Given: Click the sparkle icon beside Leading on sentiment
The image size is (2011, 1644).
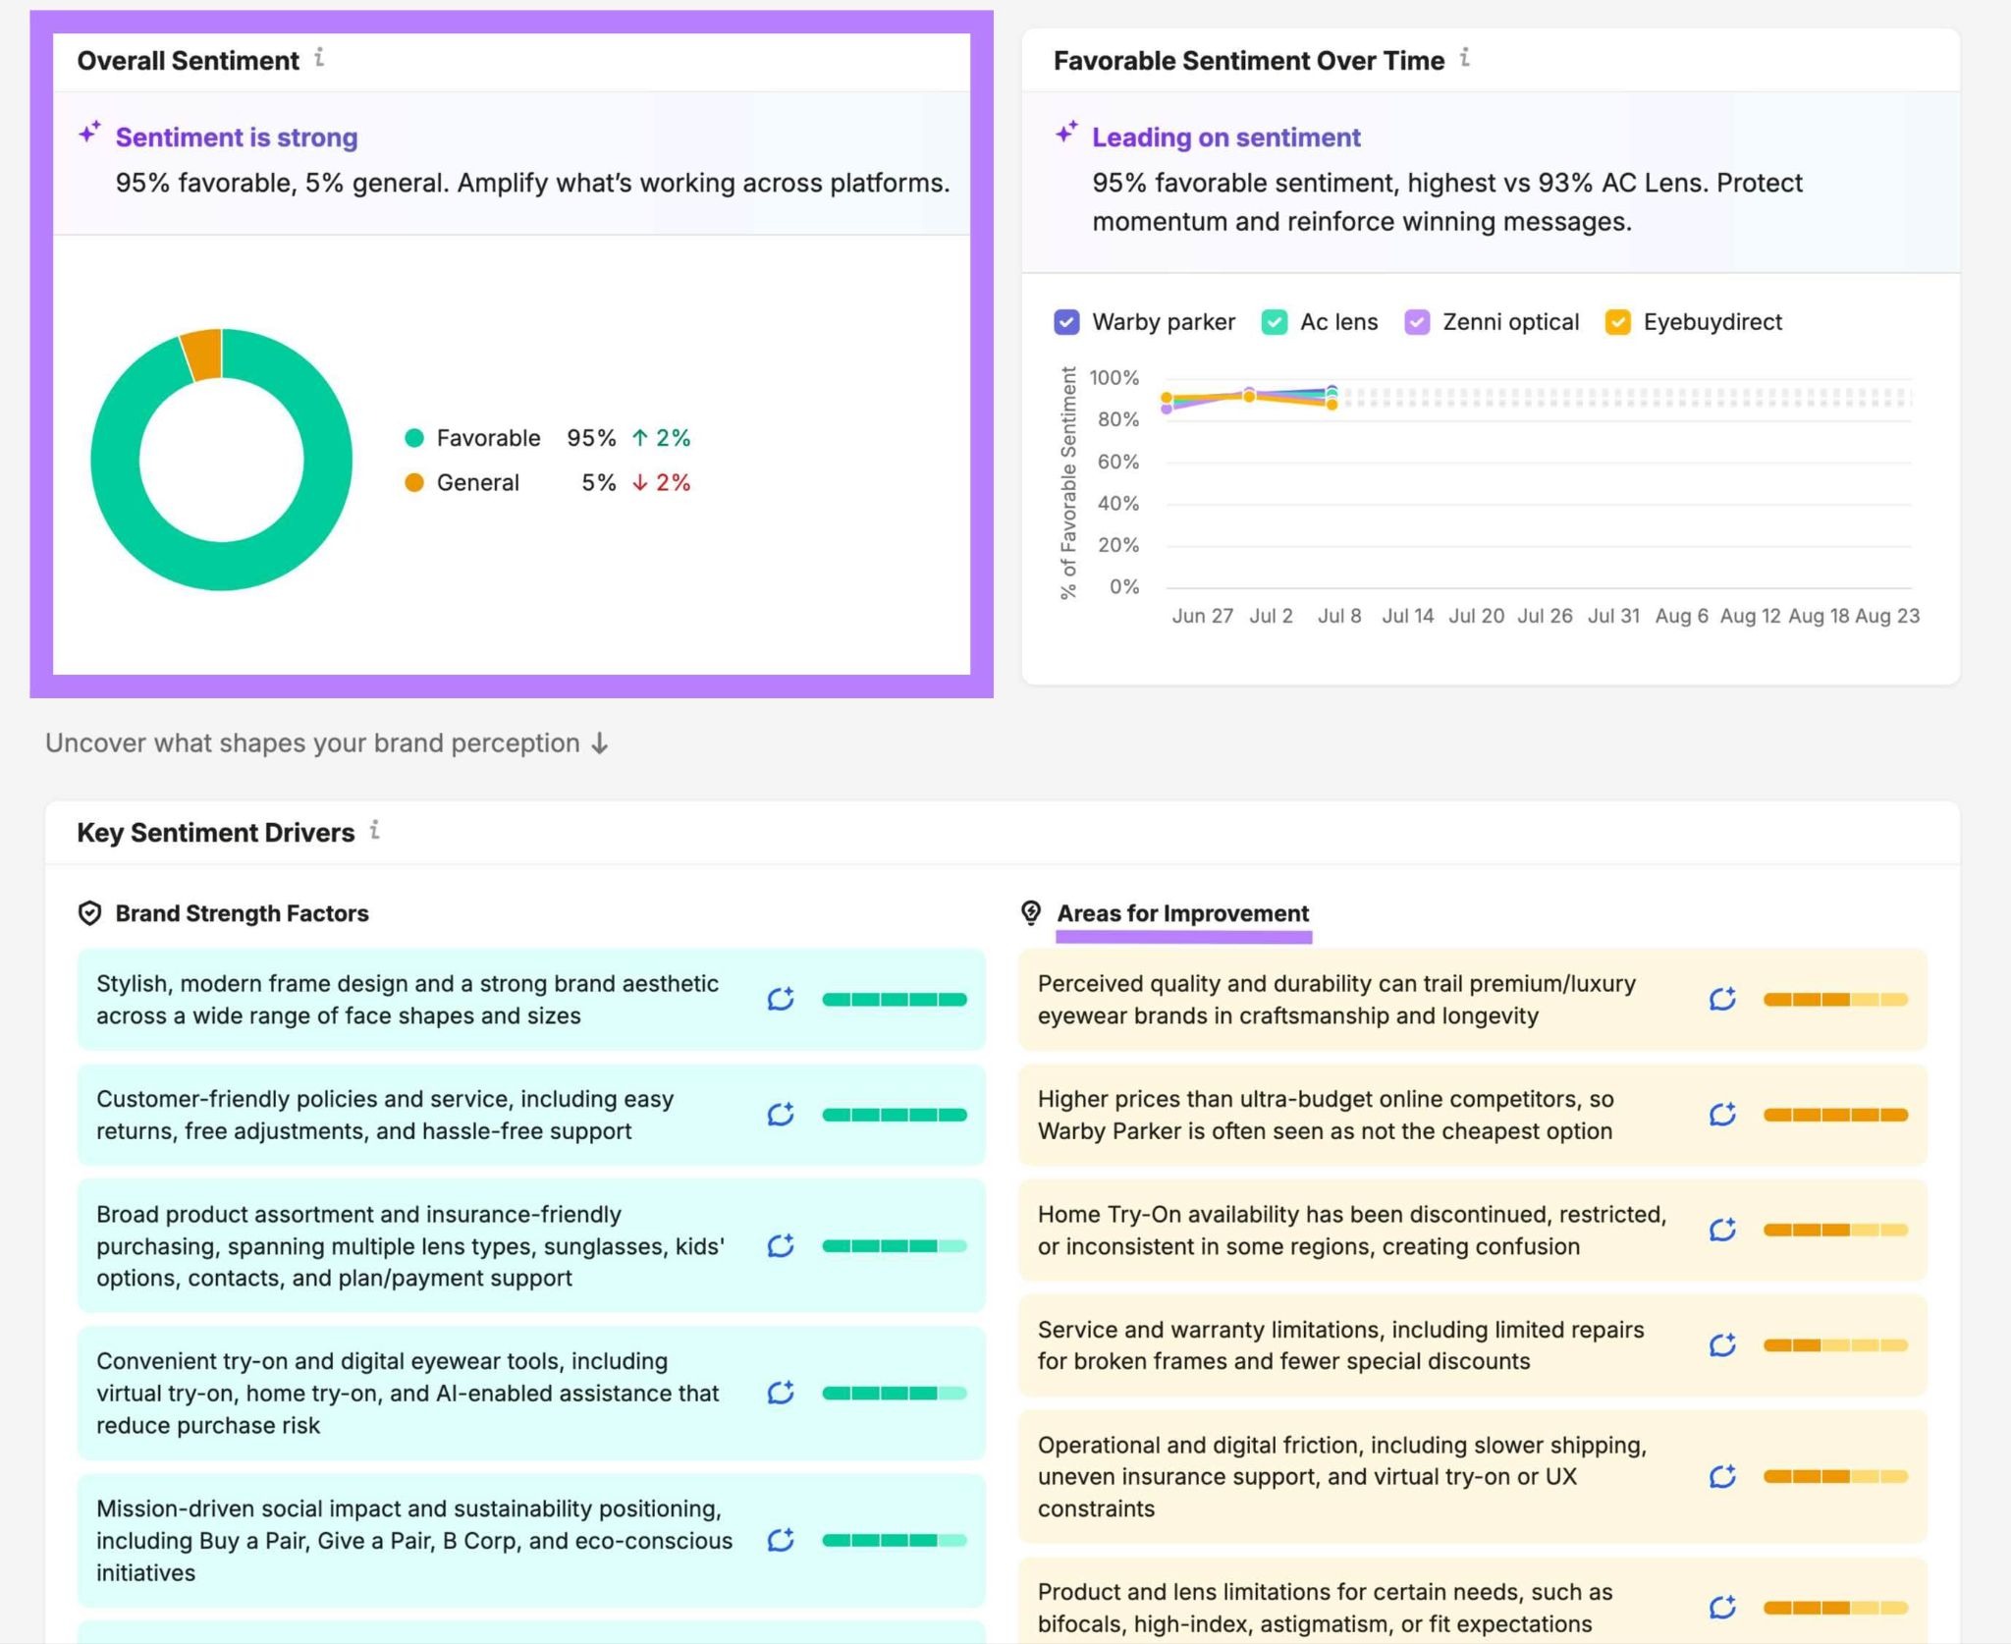Looking at the screenshot, I should click(1066, 133).
